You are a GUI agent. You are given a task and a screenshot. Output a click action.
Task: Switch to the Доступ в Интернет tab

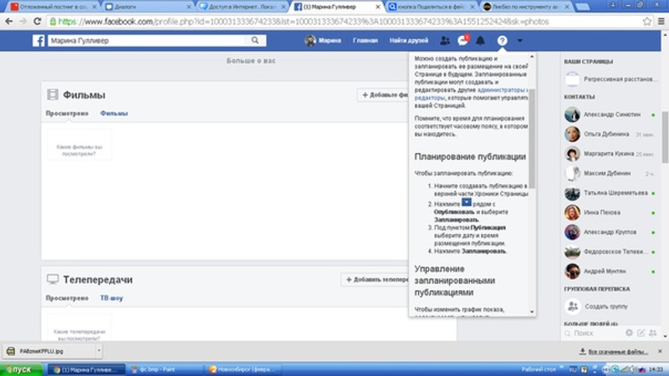click(243, 7)
